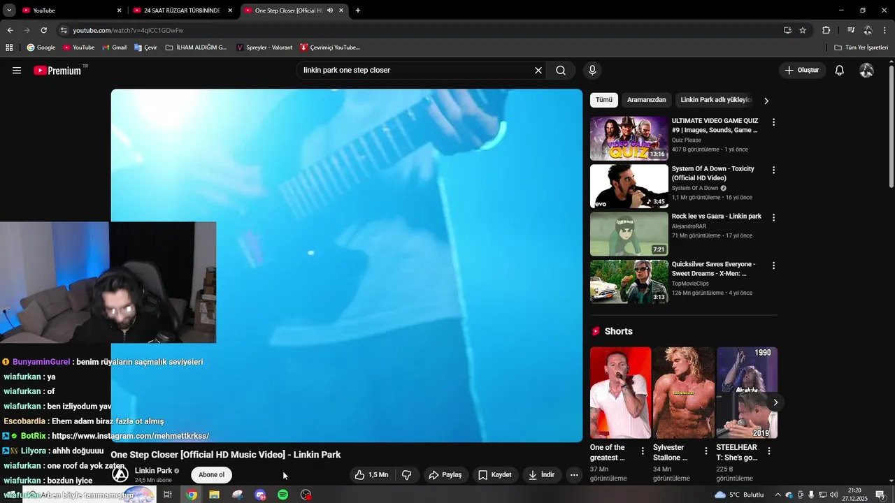Open volume control in system tray

tap(833, 495)
